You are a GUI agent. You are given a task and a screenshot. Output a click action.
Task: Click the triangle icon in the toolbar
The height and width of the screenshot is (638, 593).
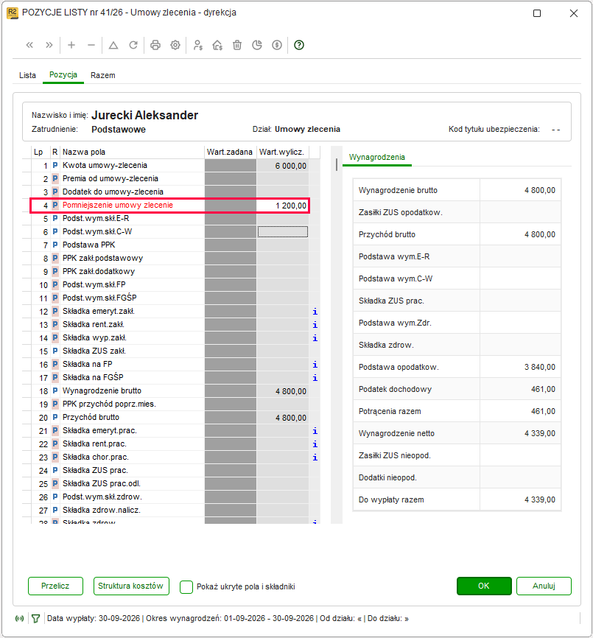113,45
